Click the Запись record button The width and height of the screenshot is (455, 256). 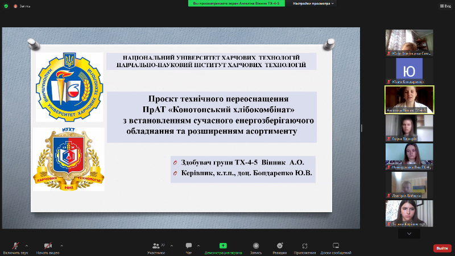point(256,249)
